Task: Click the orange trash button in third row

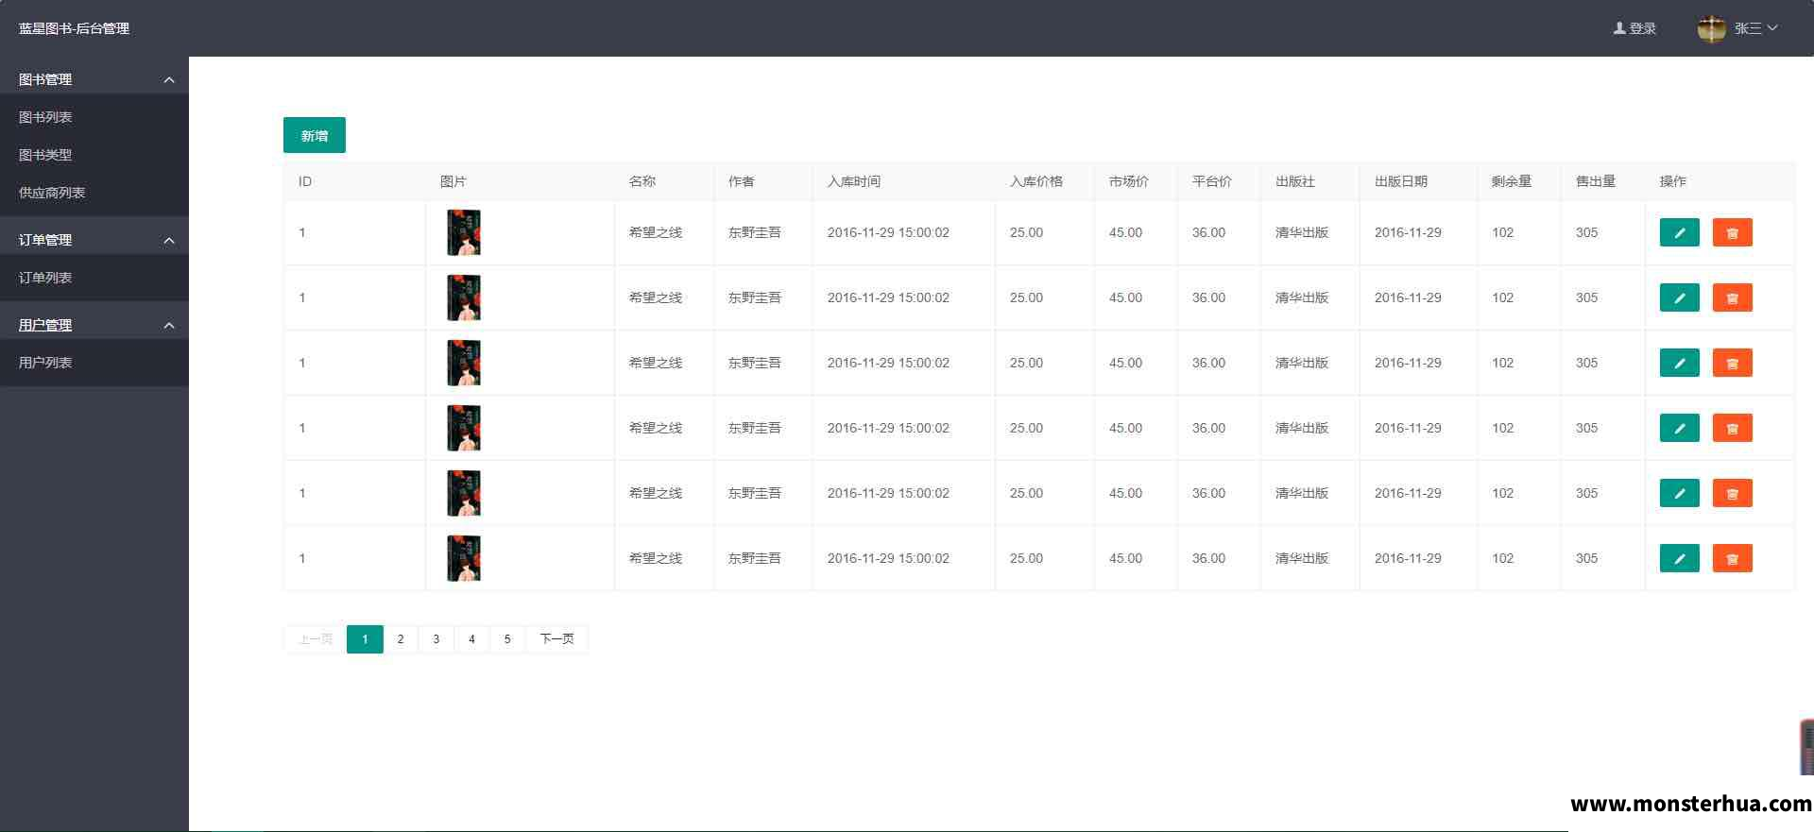Action: pos(1732,363)
